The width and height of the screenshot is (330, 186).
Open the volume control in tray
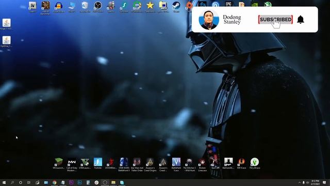point(308,182)
